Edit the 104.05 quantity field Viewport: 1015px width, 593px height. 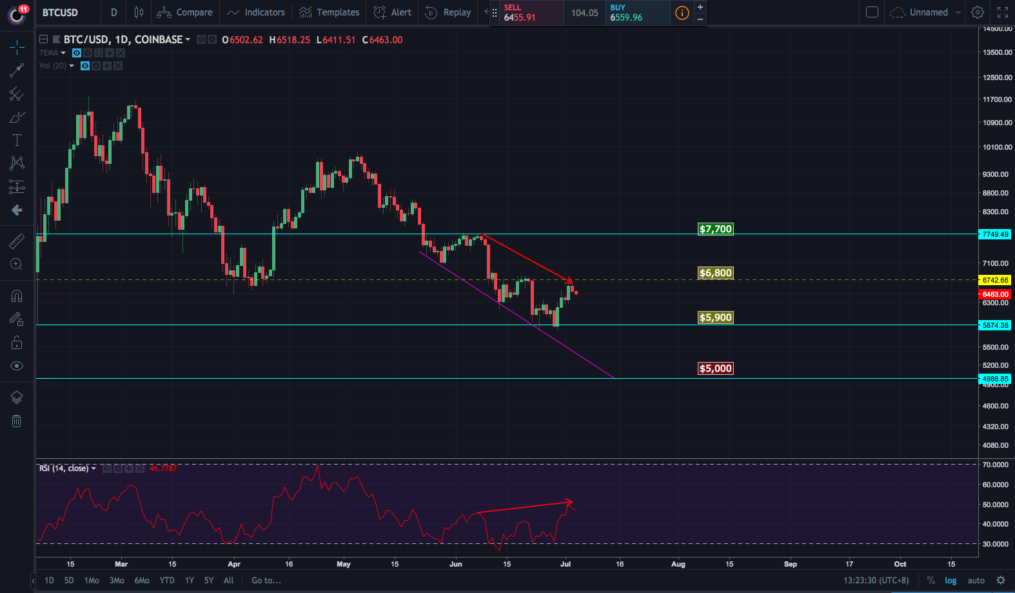click(585, 13)
